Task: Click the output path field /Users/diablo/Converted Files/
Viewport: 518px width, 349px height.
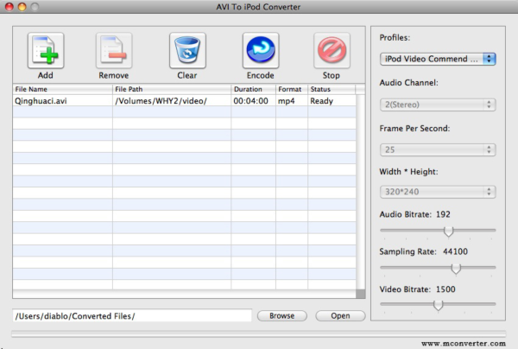Action: pos(132,315)
